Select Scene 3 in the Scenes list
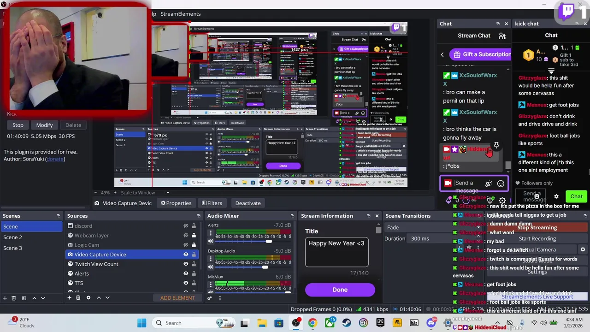Screen dimensions: 590x332 (31, 248)
